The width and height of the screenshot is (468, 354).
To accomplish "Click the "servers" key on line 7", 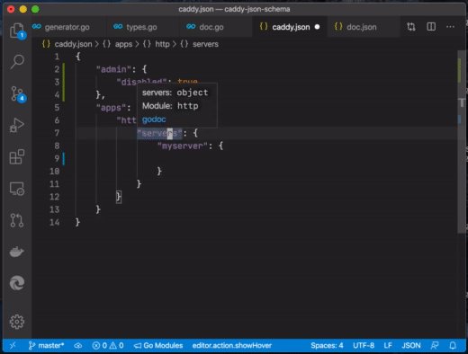I will (159, 133).
